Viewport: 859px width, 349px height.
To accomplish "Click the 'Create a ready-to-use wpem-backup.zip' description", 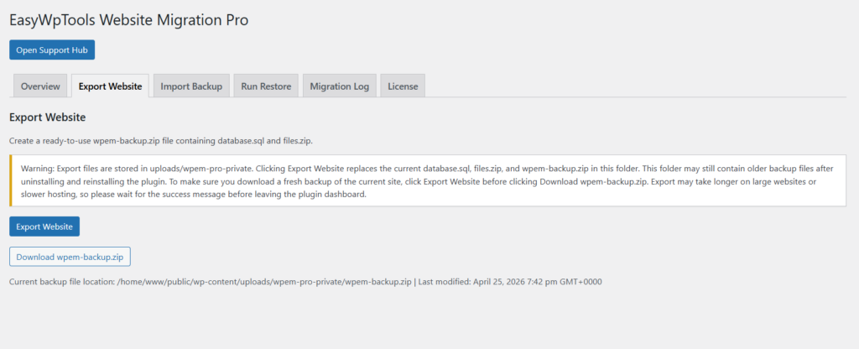I will coord(161,141).
